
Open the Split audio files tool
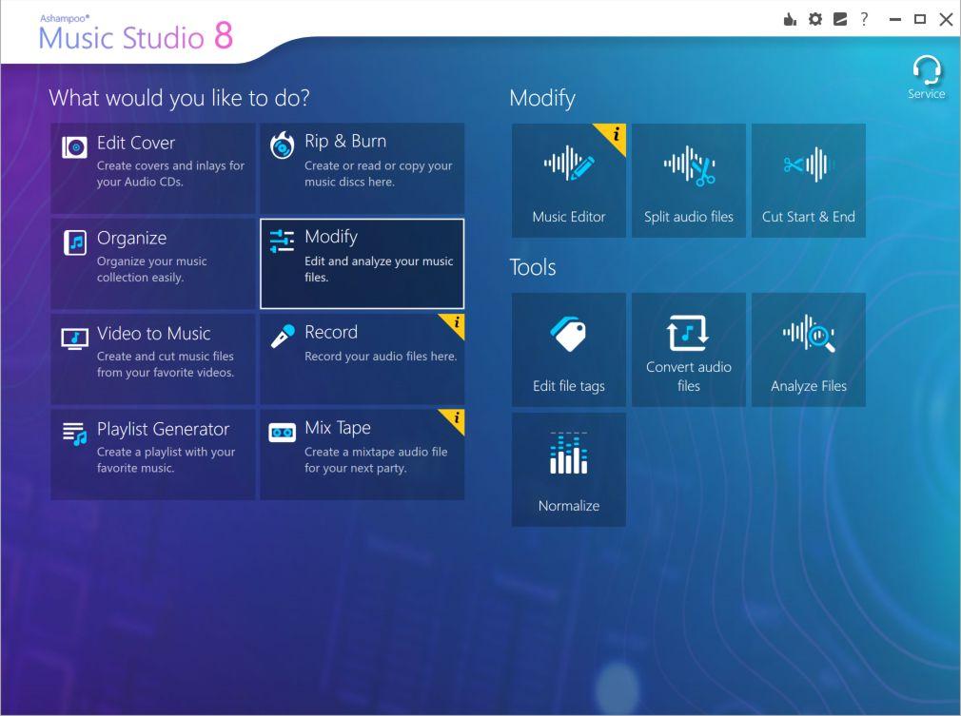coord(688,181)
